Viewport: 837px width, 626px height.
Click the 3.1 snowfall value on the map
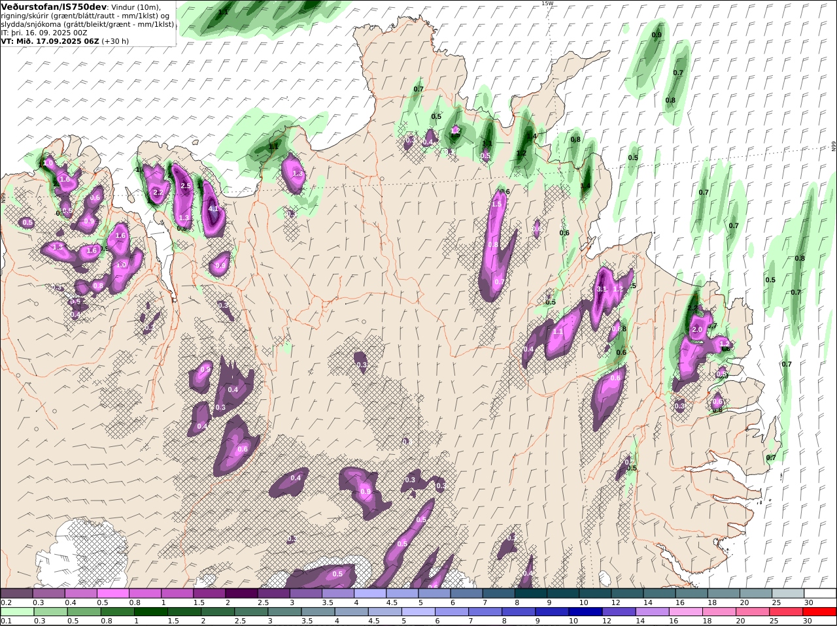pos(602,289)
